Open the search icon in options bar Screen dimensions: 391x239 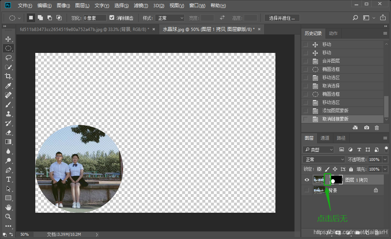[x=355, y=18]
